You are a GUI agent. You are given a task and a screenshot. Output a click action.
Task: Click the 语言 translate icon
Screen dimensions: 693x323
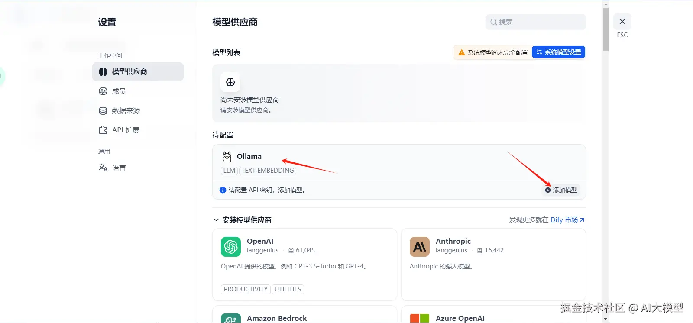103,168
